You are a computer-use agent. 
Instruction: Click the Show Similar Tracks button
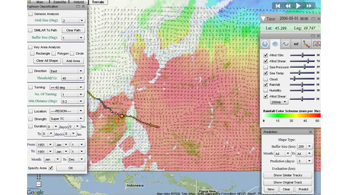pyautogui.click(x=288, y=175)
